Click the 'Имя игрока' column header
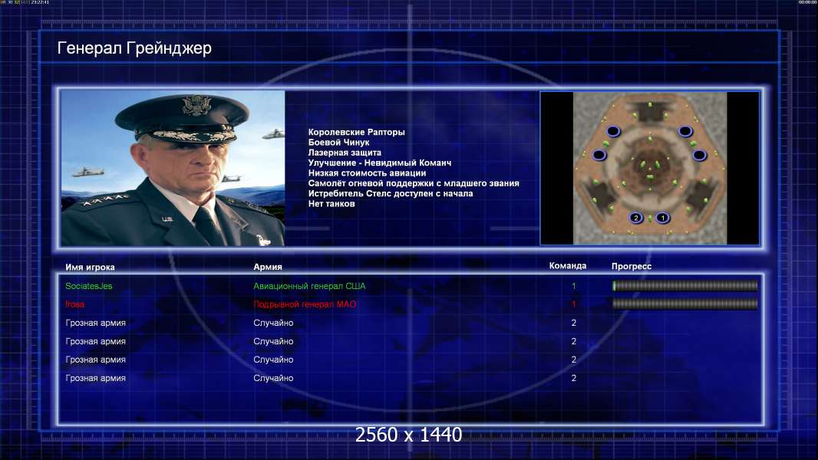818x460 pixels. 90,268
